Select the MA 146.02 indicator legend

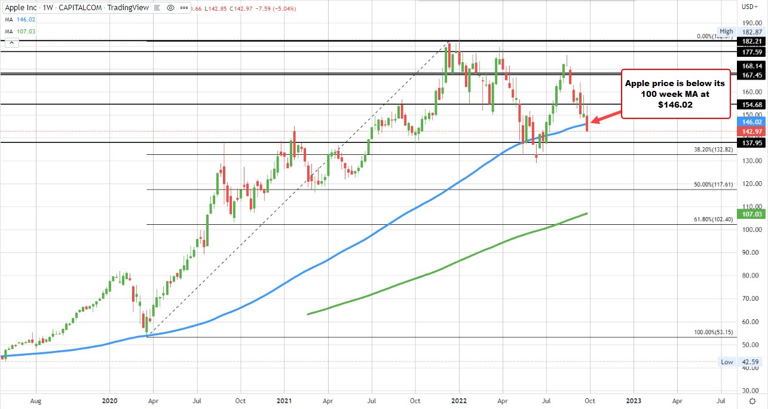pos(19,20)
